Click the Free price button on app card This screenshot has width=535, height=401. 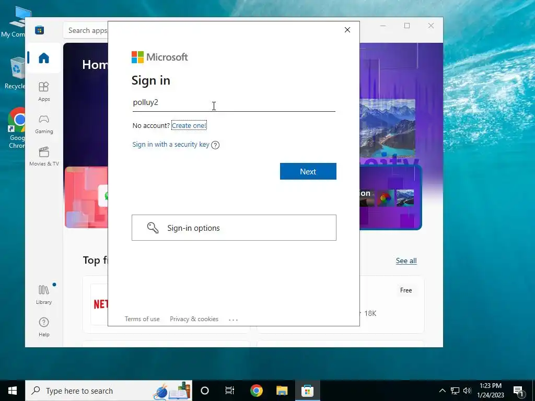(x=406, y=290)
